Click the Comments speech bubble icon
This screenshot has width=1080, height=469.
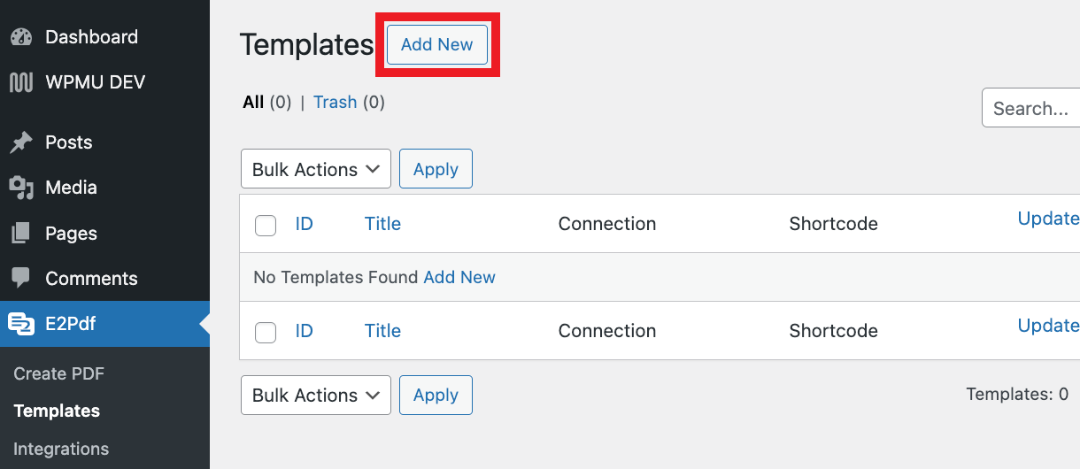tap(21, 278)
